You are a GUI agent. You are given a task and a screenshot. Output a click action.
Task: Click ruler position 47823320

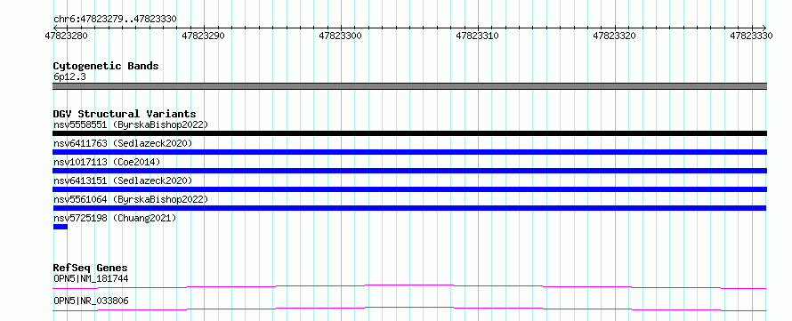pos(615,36)
